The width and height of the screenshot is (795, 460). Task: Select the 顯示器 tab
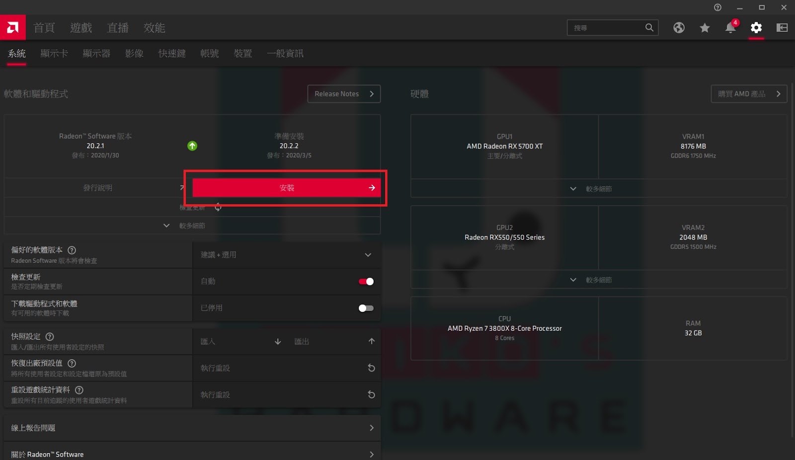[96, 54]
